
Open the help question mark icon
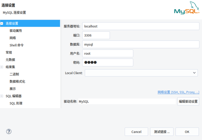point(9,132)
